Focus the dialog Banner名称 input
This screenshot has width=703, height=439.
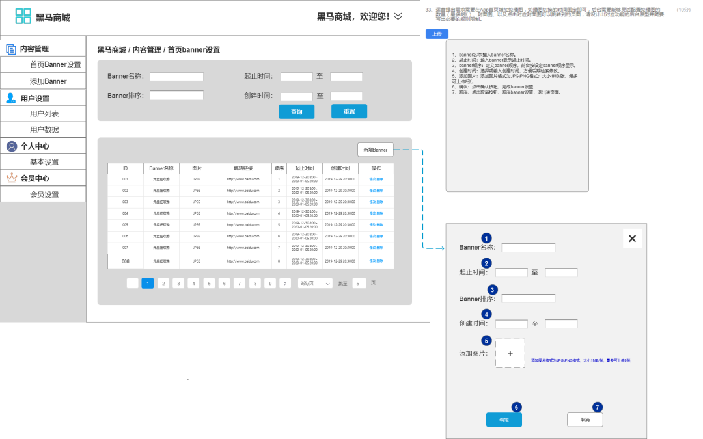(528, 247)
